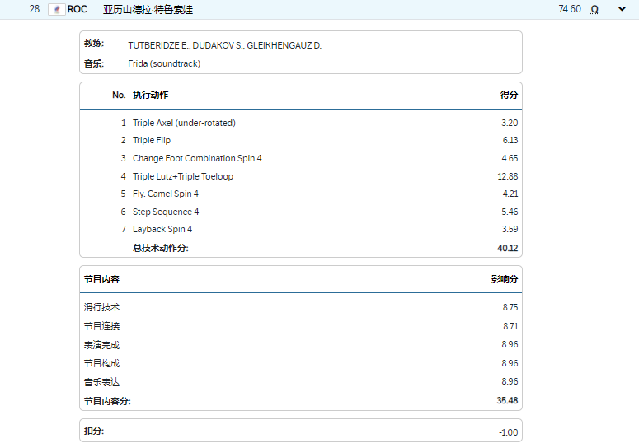Viewport: 639px width, 443px height.
Task: Click the score 4.65
Action: 510,158
